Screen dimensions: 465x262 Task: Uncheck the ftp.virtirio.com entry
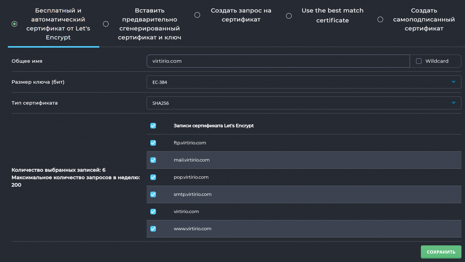pyautogui.click(x=153, y=143)
